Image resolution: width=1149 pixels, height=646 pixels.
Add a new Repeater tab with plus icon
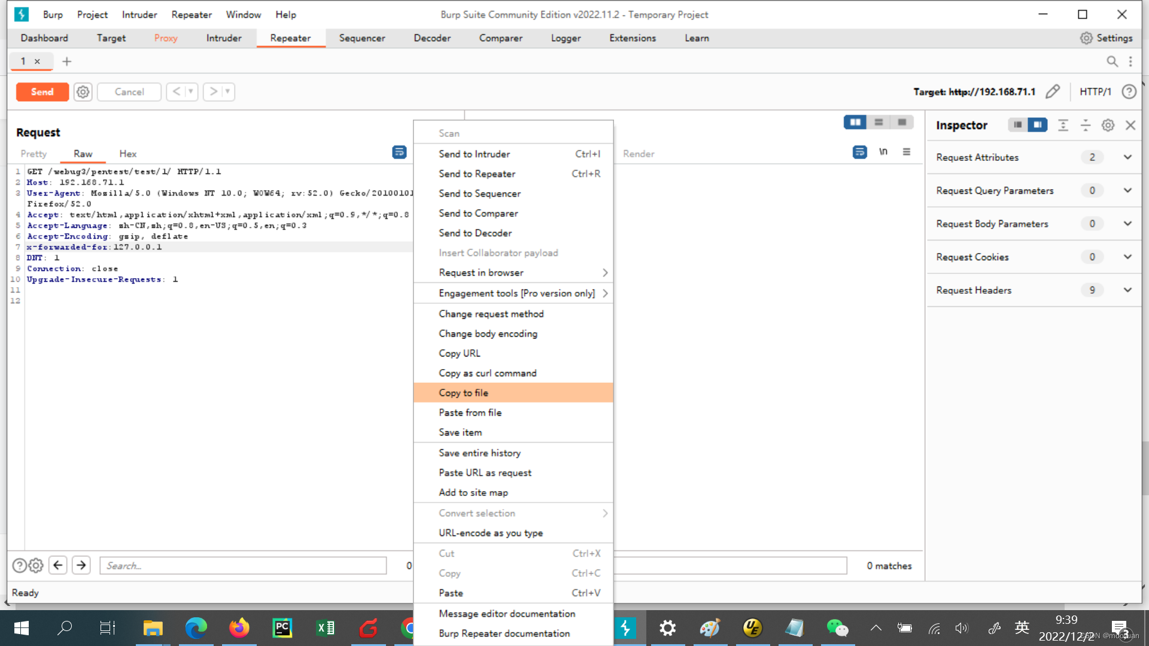tap(67, 61)
